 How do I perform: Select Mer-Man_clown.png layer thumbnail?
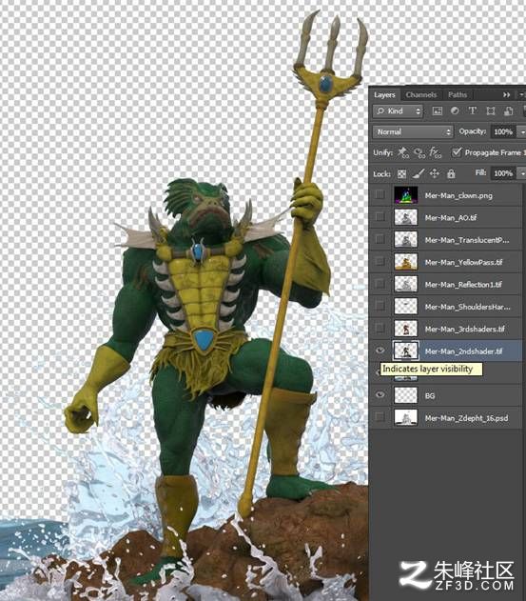(x=406, y=194)
